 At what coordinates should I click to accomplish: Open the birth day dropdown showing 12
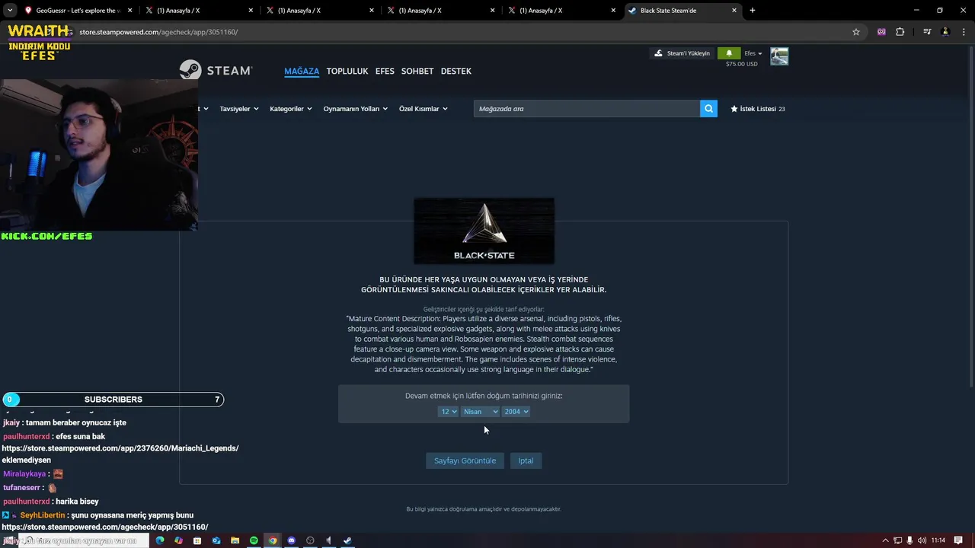click(x=448, y=412)
